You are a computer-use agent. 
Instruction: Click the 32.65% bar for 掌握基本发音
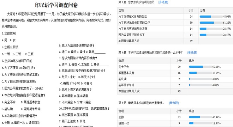[201, 73]
